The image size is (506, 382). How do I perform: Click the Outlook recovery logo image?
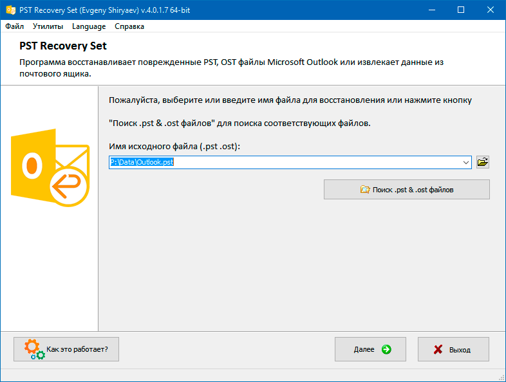[50, 168]
